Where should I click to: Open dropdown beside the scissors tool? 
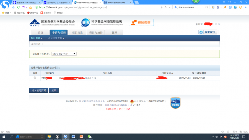(221, 7)
